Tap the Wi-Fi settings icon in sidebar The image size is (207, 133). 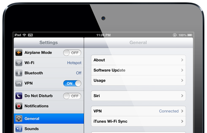tap(19, 63)
